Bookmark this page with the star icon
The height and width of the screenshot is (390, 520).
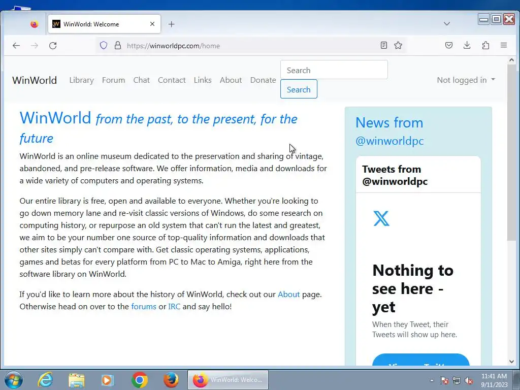click(x=398, y=45)
